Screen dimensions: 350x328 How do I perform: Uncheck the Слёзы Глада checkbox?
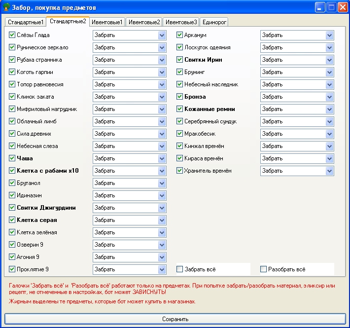tap(12, 35)
